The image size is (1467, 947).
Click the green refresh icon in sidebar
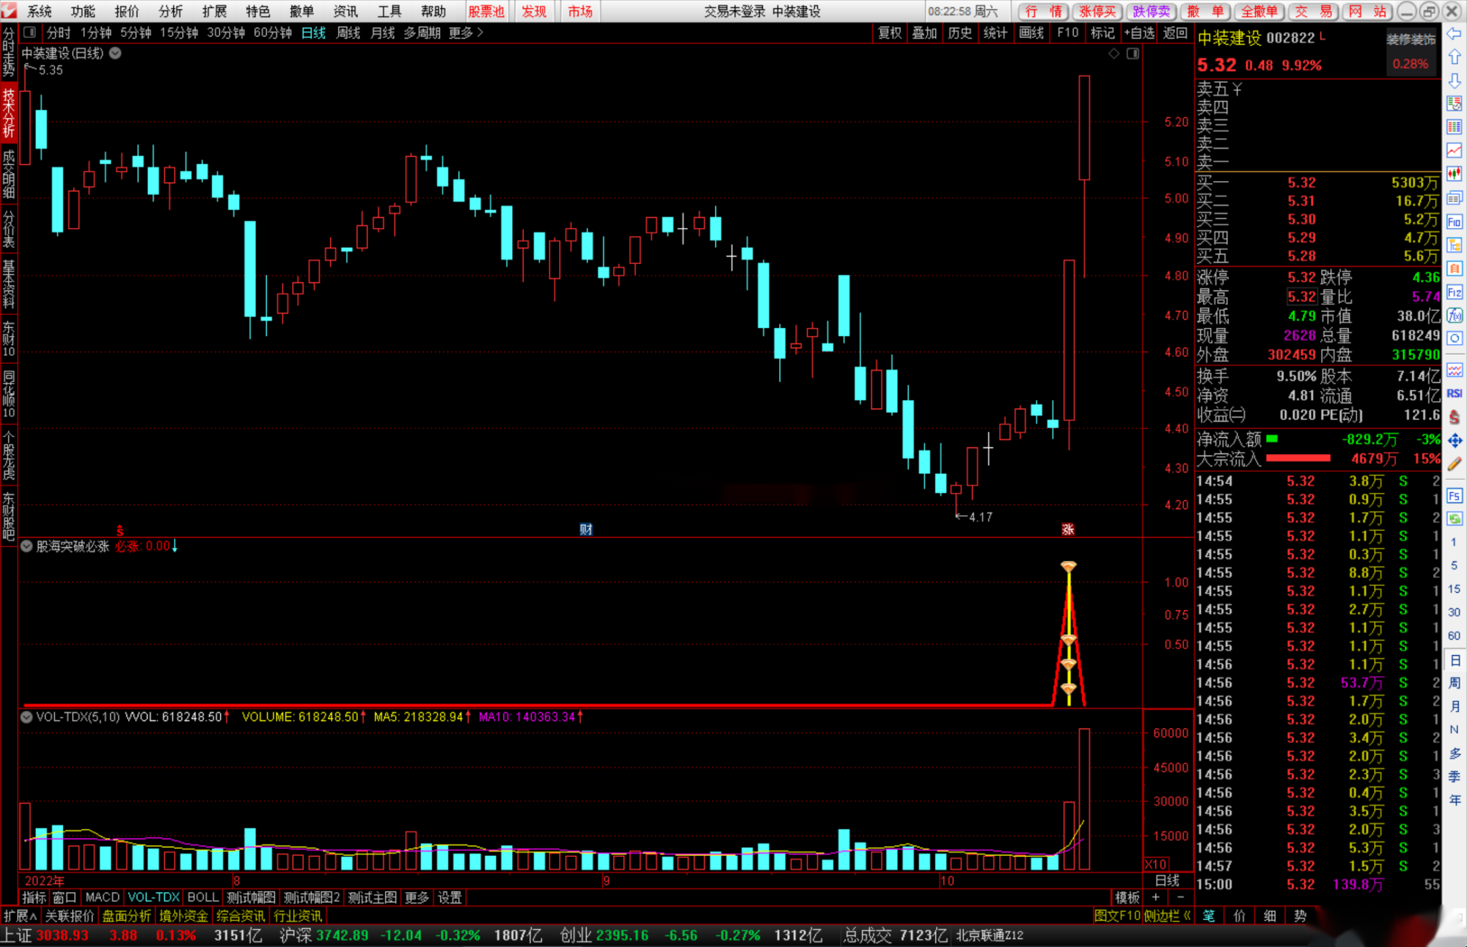pos(1455,519)
